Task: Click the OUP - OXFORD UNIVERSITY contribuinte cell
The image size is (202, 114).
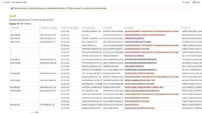Action: tap(92, 73)
